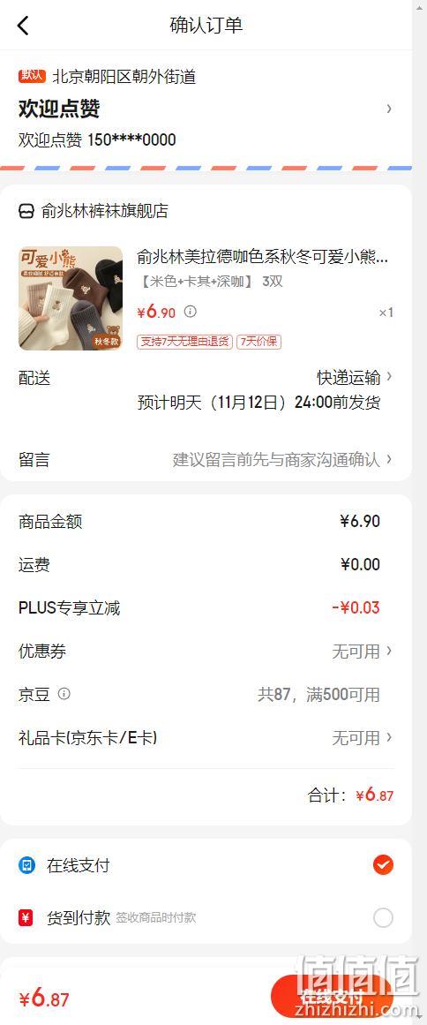Screen dimensions: 427x1025
Task: Expand the delivery address chevron
Action: (389, 109)
